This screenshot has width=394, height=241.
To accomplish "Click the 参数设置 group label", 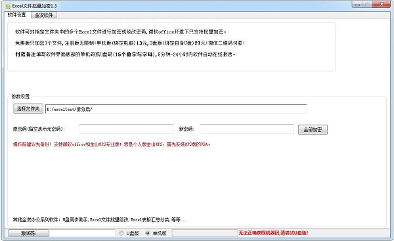I will click(x=20, y=97).
